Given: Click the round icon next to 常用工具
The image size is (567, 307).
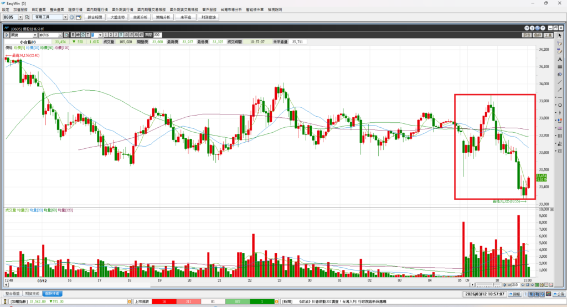Looking at the screenshot, I should coord(71,18).
